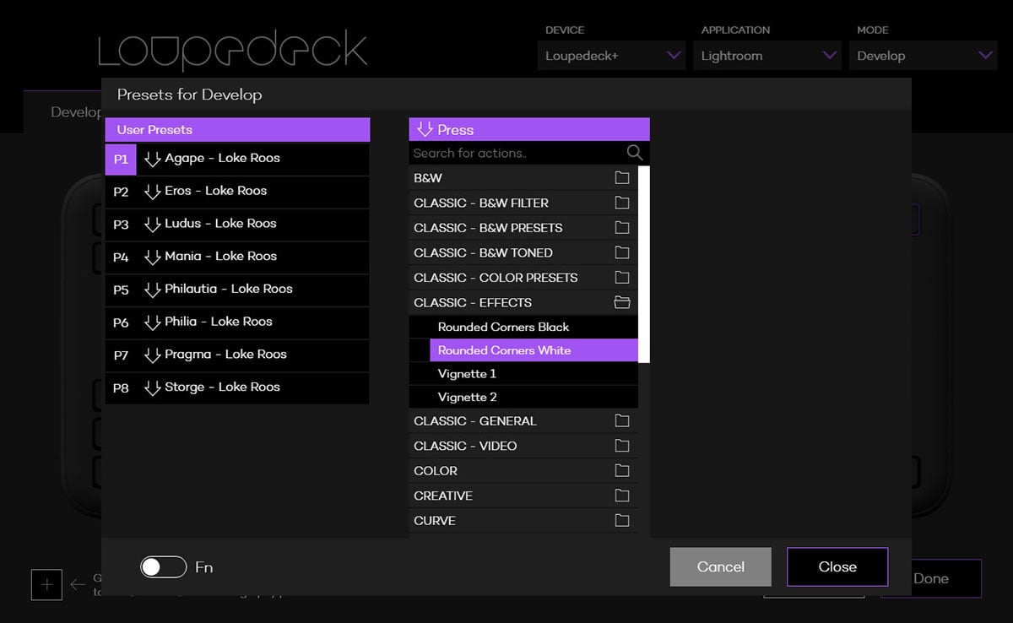The width and height of the screenshot is (1013, 623).
Task: Click the press arrow icon beside Mania
Action: coord(153,257)
